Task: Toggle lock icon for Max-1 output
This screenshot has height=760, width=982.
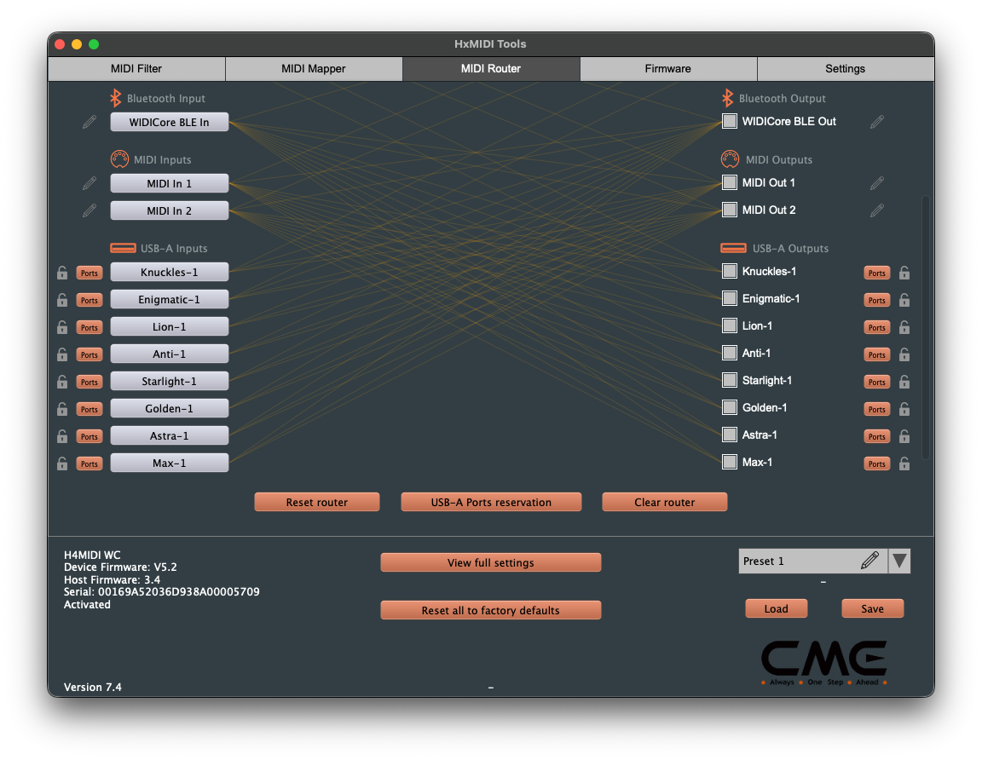Action: [x=904, y=463]
